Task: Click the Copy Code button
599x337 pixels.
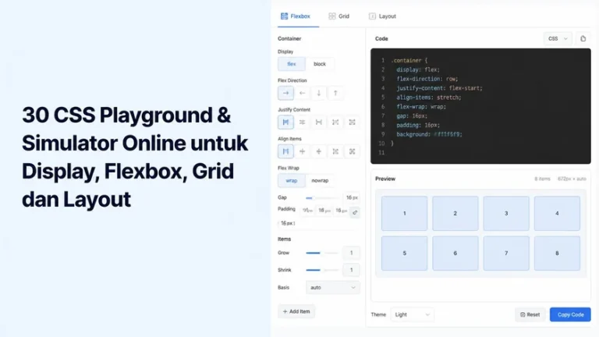Action: click(570, 315)
